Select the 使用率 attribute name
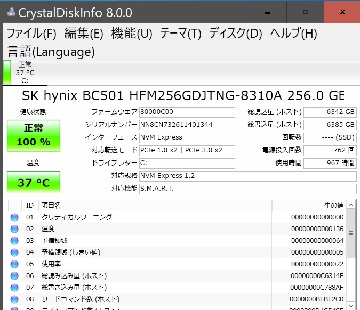Screen dimensions: 360x310 coord(51,264)
